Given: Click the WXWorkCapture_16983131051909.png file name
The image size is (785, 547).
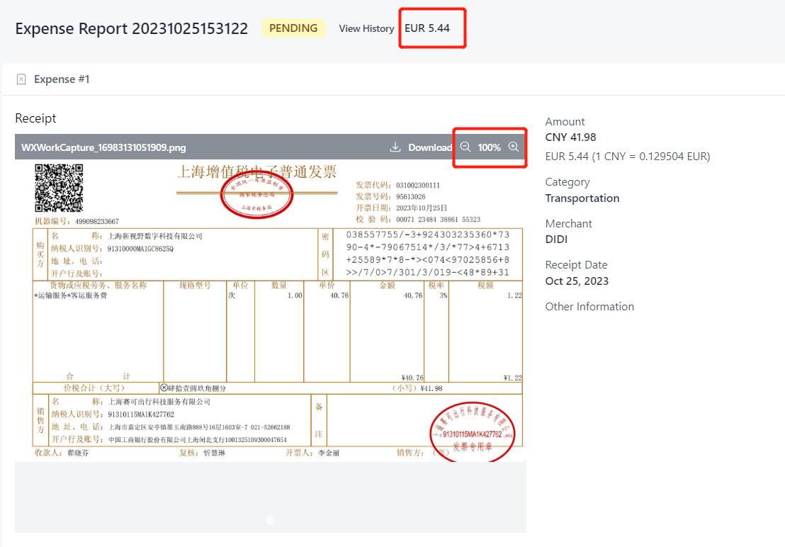Looking at the screenshot, I should click(103, 147).
